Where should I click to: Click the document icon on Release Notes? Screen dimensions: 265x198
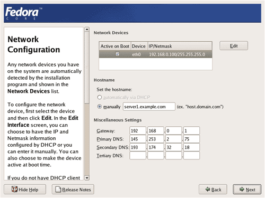58,190
